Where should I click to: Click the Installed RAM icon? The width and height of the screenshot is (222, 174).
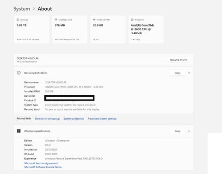[94, 20]
